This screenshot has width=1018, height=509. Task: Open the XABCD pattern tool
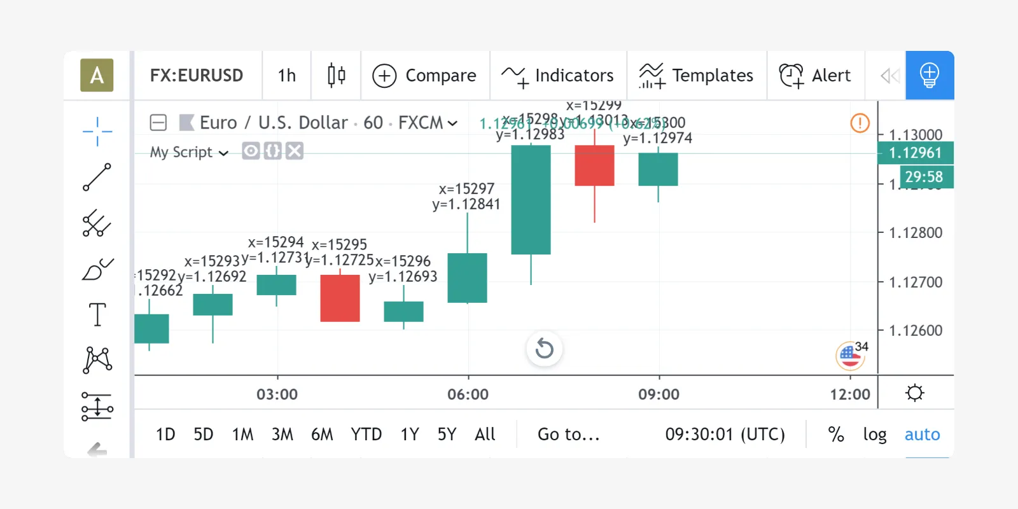97,360
